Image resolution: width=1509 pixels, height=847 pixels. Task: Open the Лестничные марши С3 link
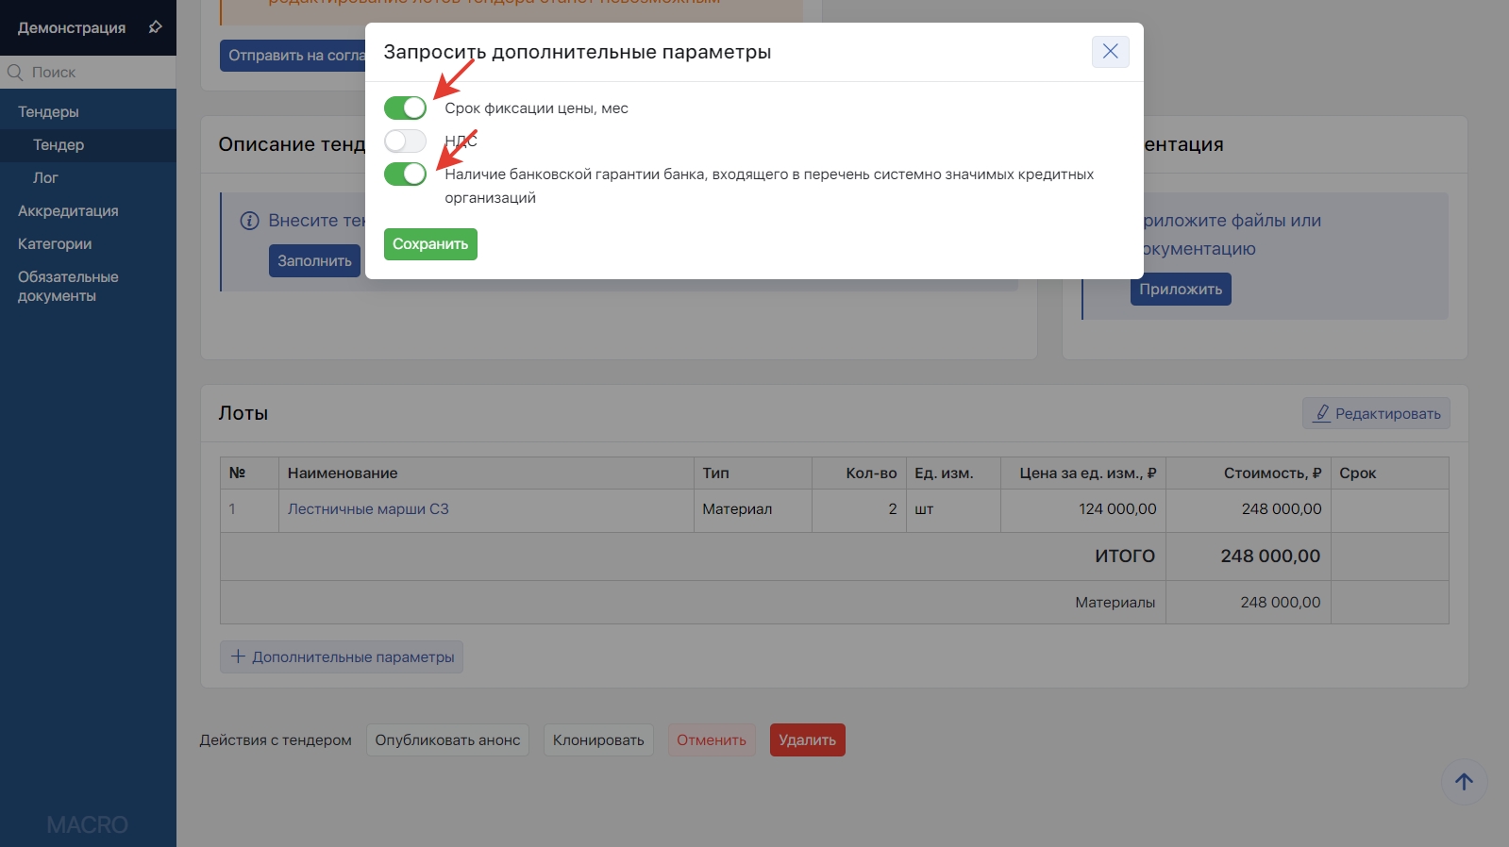[368, 509]
